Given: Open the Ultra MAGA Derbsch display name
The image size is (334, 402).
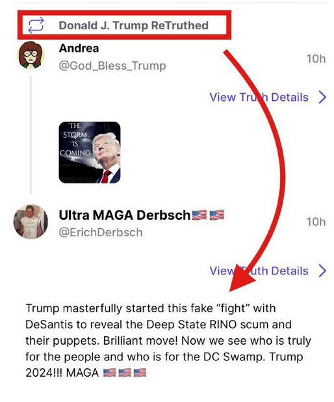Looking at the screenshot, I should (x=125, y=215).
